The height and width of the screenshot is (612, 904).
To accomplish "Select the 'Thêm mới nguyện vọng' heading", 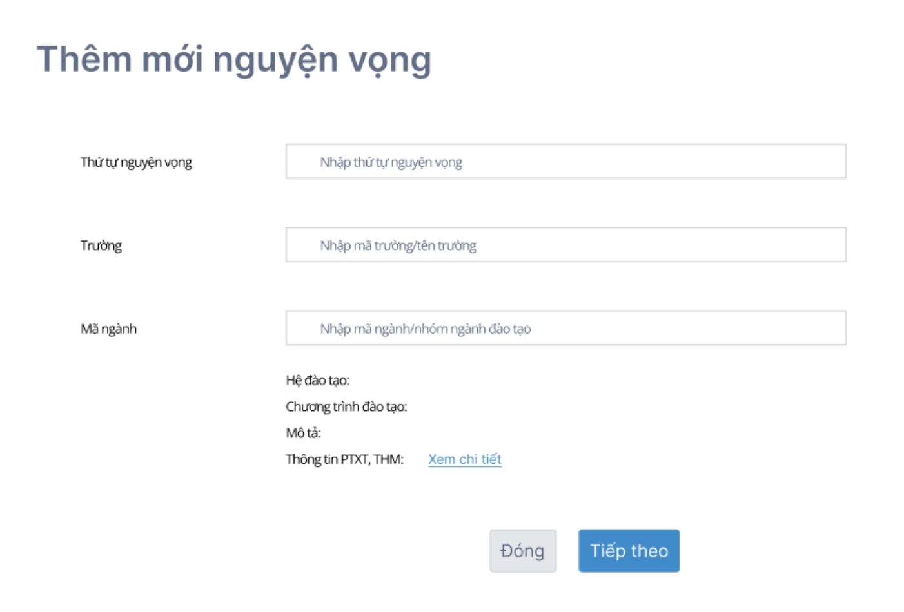I will (x=234, y=59).
